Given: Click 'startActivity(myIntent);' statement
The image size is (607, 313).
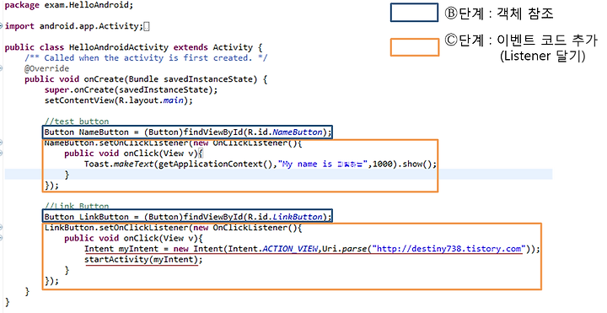Looking at the screenshot, I should click(x=143, y=259).
